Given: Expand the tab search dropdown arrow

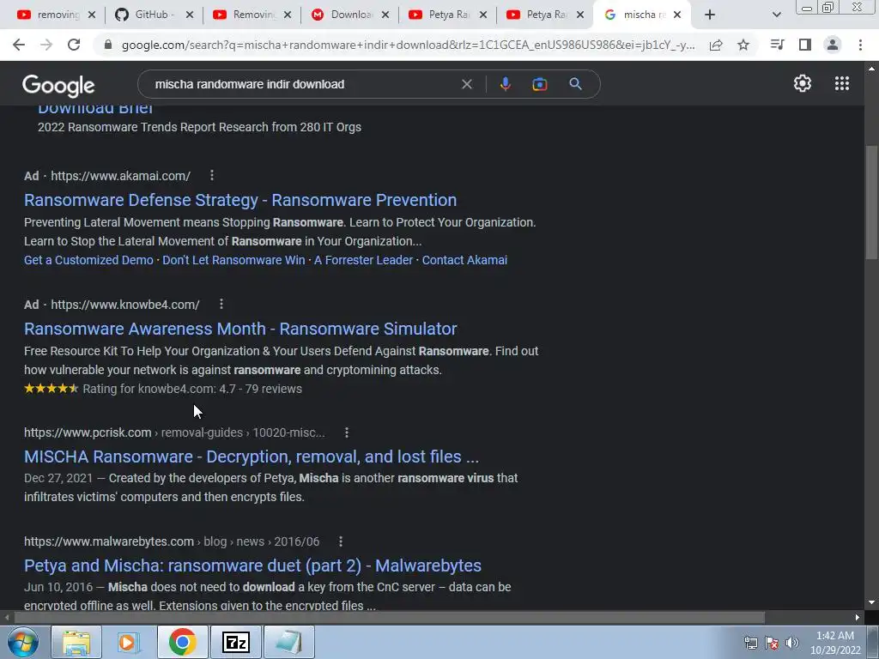Looking at the screenshot, I should (x=776, y=15).
